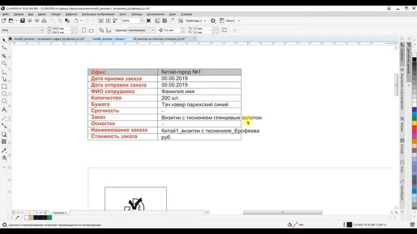Choose Portrait page orientation

tap(84, 31)
